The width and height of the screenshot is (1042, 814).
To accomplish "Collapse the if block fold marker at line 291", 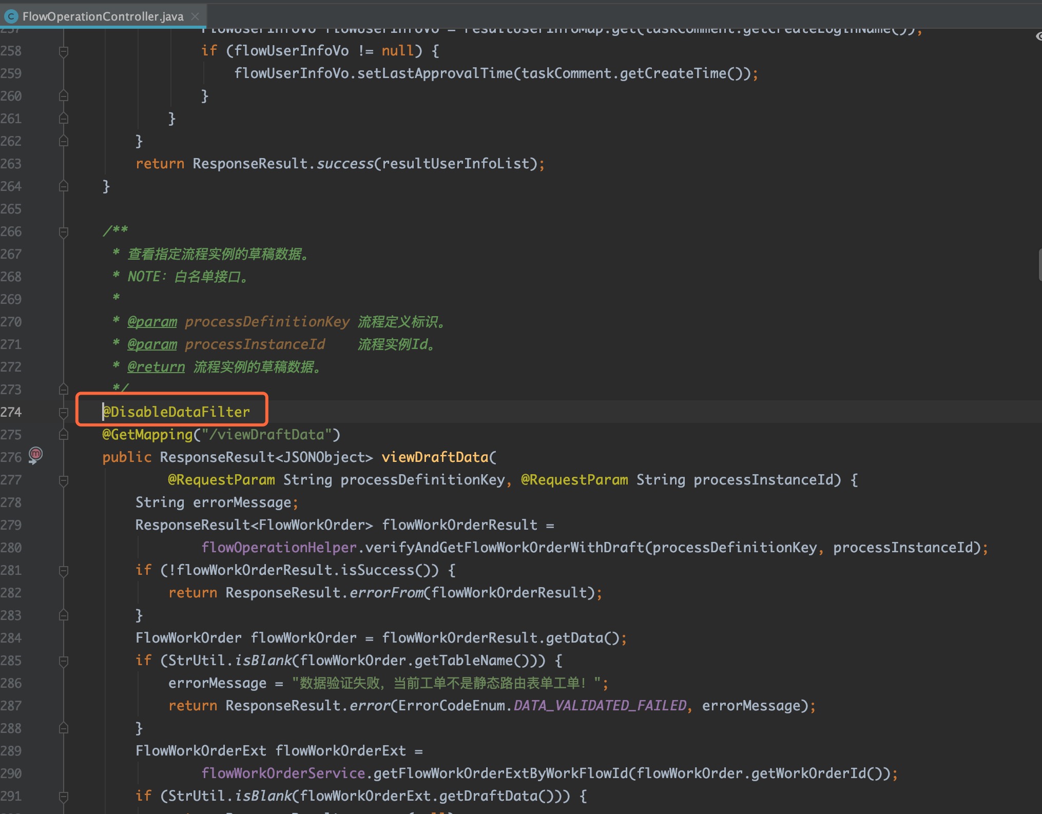I will coord(64,797).
